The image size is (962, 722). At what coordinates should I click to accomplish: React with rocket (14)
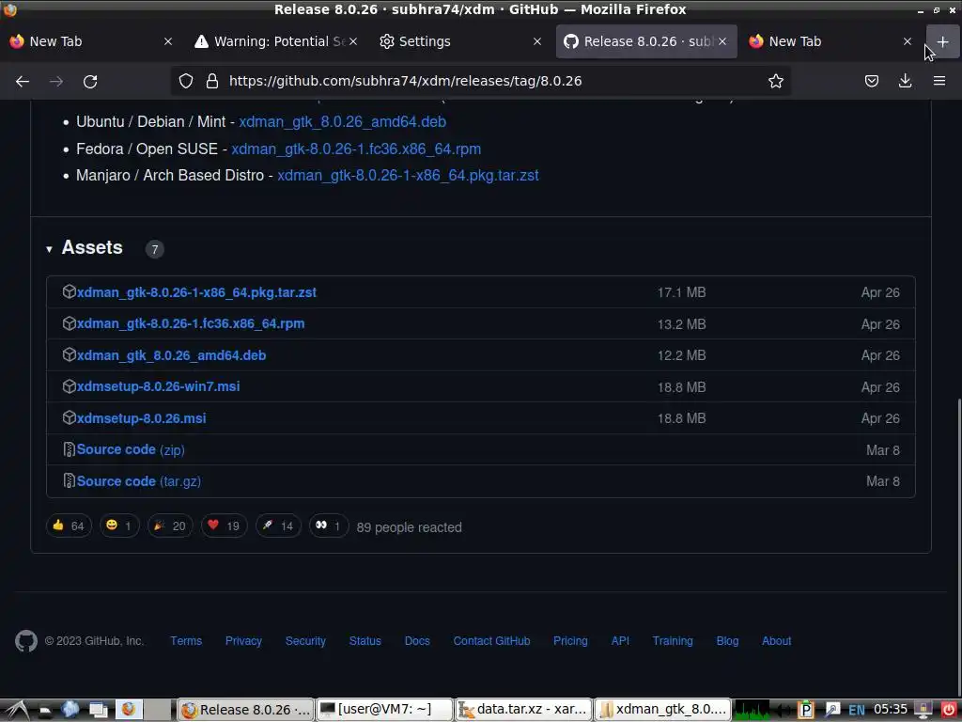pyautogui.click(x=278, y=526)
